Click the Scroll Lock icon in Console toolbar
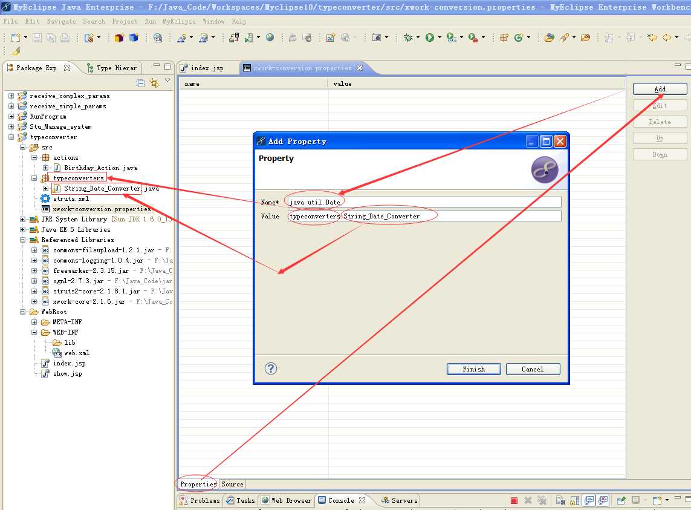Screen dimensions: 691x510 click(x=575, y=500)
